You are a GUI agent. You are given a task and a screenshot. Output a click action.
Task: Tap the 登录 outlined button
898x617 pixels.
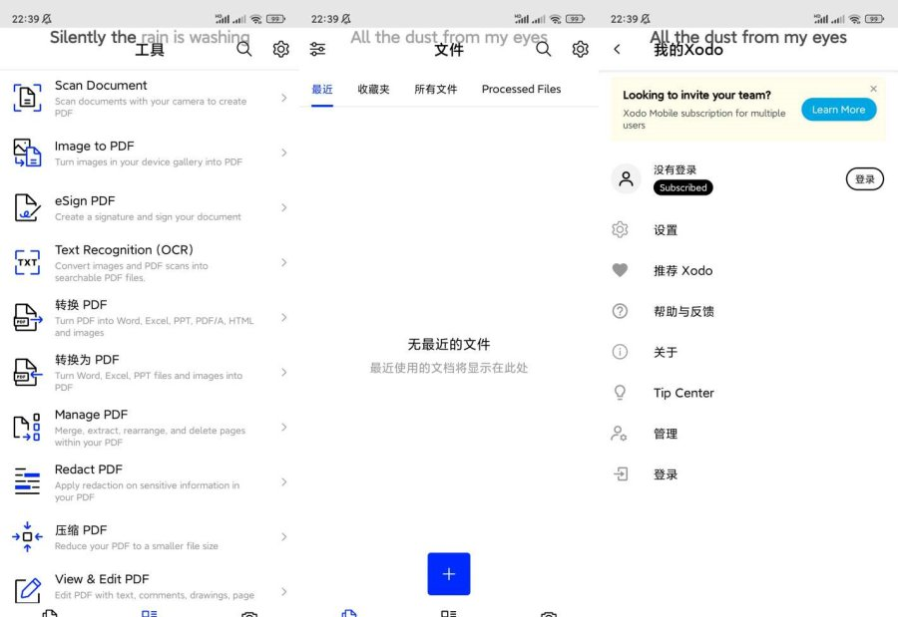(865, 179)
